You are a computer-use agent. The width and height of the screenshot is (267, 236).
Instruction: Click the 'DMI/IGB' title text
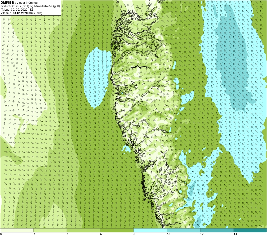[7, 3]
